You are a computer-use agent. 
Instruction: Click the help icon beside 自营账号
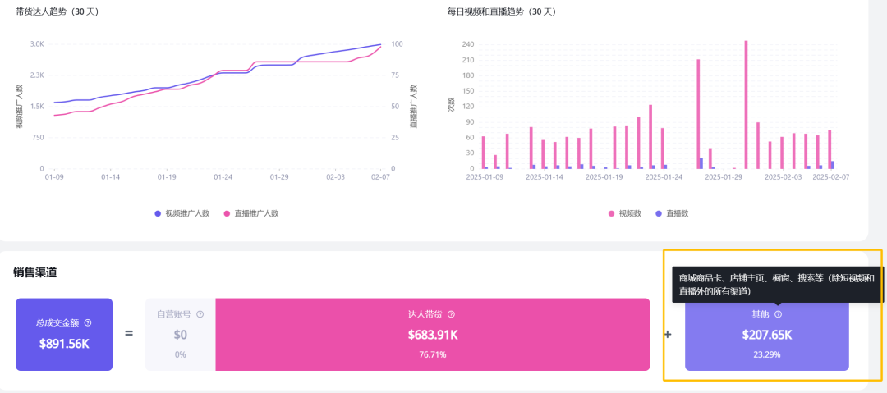coord(200,314)
